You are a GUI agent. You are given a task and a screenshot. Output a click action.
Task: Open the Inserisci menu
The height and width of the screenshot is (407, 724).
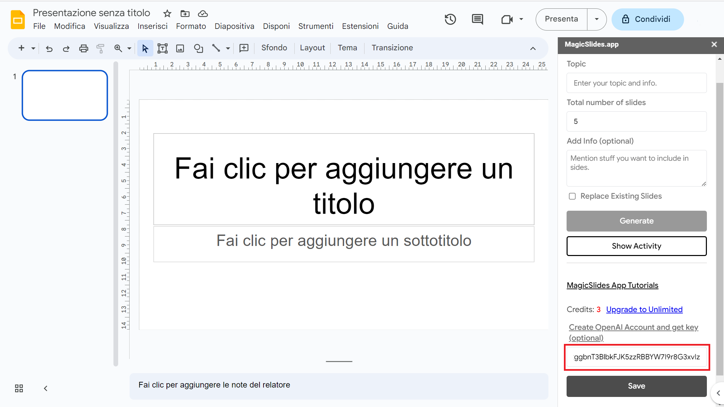[152, 26]
